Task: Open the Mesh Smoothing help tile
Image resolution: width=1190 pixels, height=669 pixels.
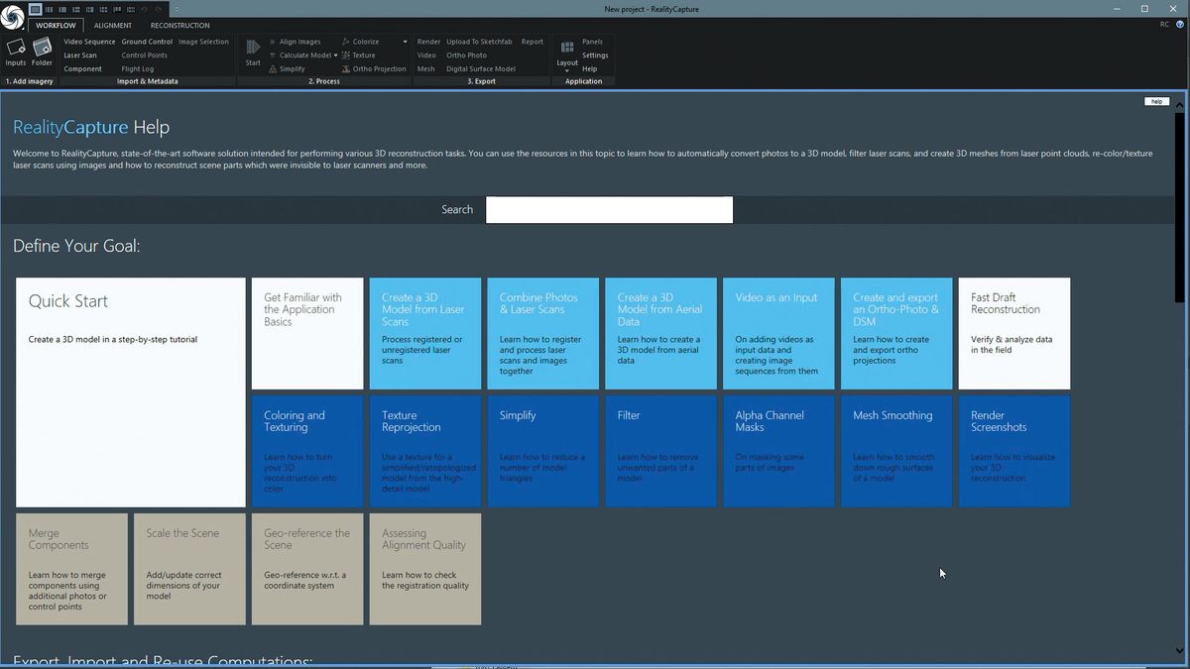Action: pyautogui.click(x=895, y=450)
